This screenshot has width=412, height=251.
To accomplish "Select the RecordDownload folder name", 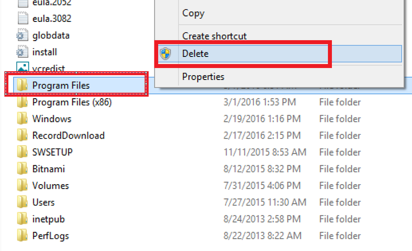I will click(x=68, y=135).
